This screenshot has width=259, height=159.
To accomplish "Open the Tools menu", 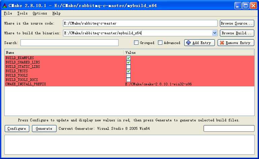I will (22, 13).
